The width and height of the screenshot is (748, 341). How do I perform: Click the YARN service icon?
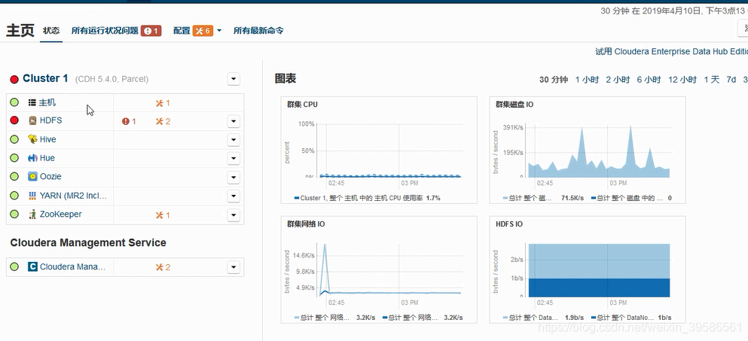[x=32, y=196]
